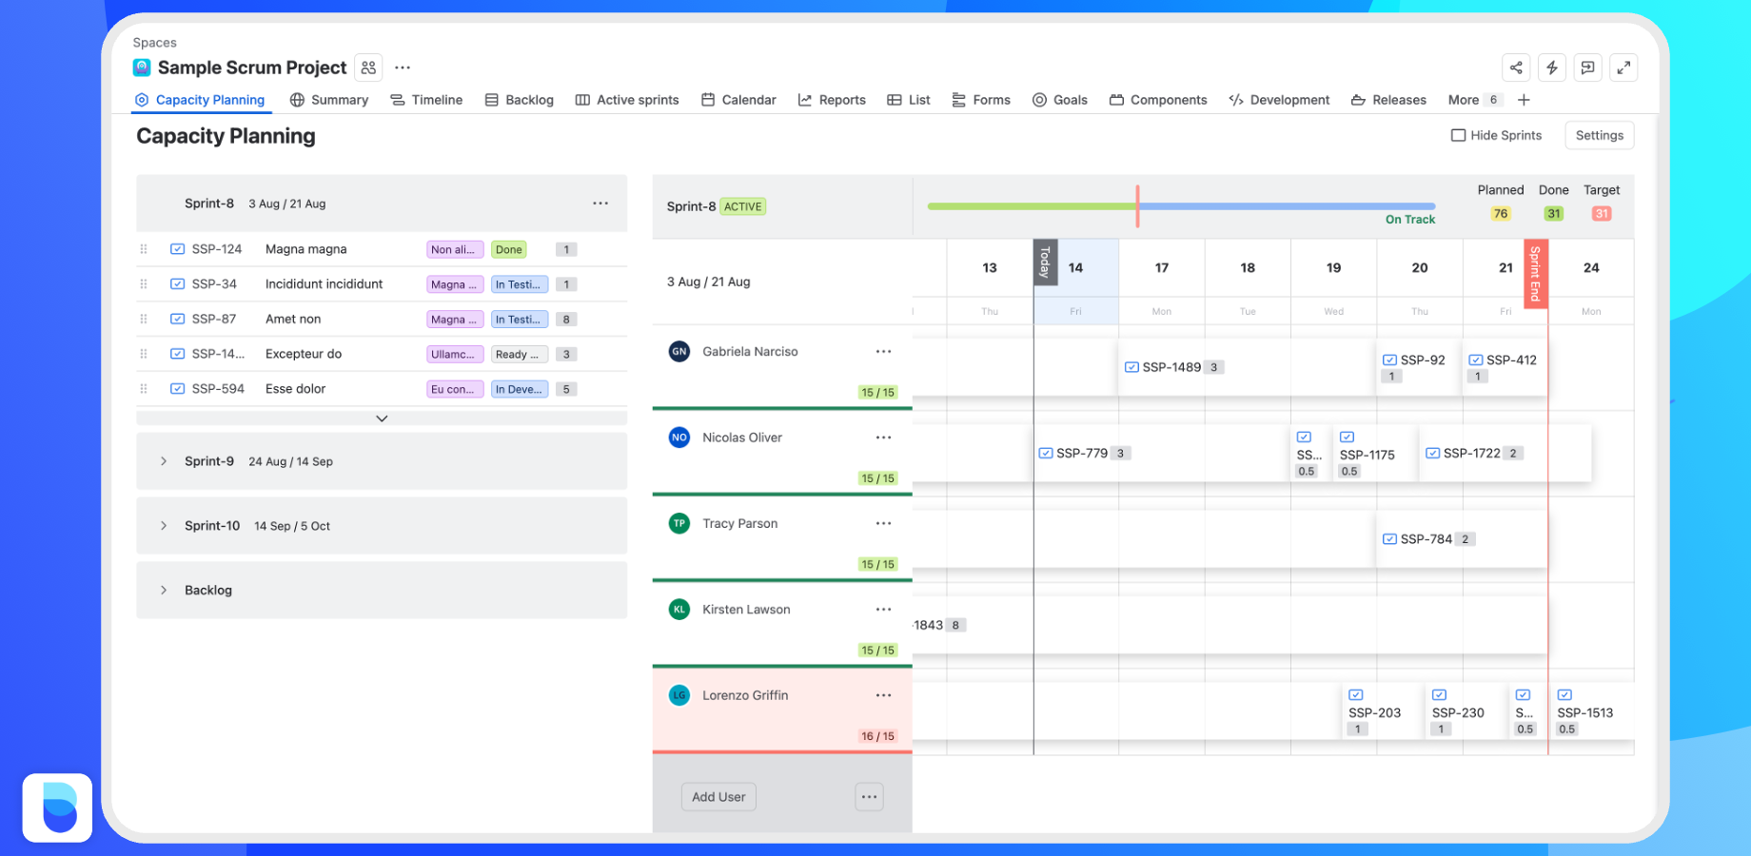Click the green Done 31 badge
The width and height of the screenshot is (1751, 856).
tap(1554, 214)
